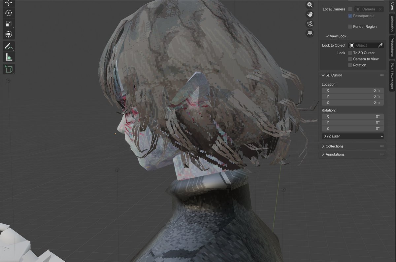
Task: Select the Transform tool
Action: pos(9,34)
